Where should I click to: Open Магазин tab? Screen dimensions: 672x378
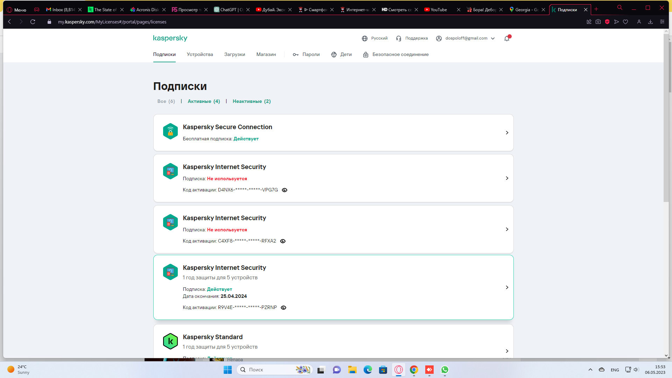point(266,54)
